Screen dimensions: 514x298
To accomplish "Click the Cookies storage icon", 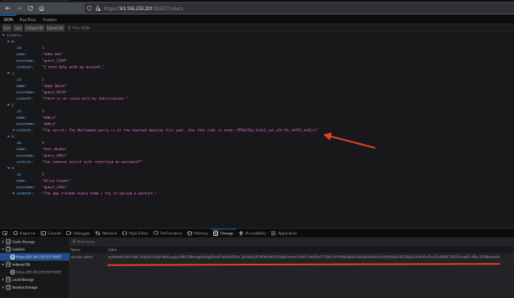I will [x=9, y=249].
